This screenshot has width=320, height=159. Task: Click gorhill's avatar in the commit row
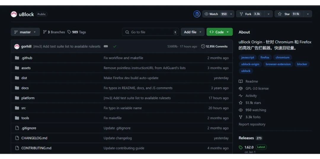[17, 47]
